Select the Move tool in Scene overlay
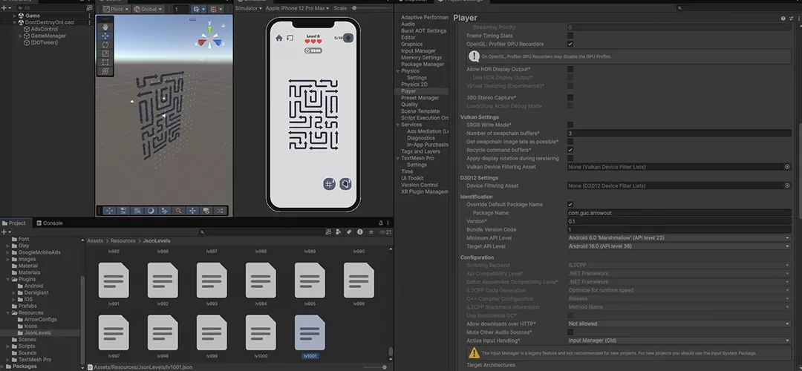Image resolution: width=802 pixels, height=371 pixels. coord(105,35)
